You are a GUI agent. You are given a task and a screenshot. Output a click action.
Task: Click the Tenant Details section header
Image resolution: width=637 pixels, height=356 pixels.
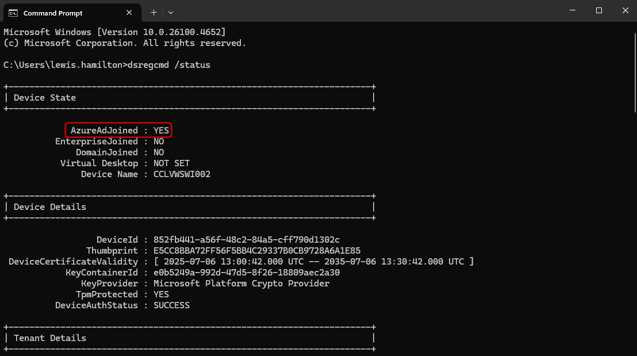[x=50, y=338]
